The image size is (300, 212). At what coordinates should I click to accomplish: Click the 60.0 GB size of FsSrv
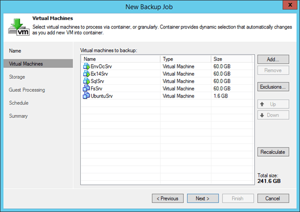(222, 88)
